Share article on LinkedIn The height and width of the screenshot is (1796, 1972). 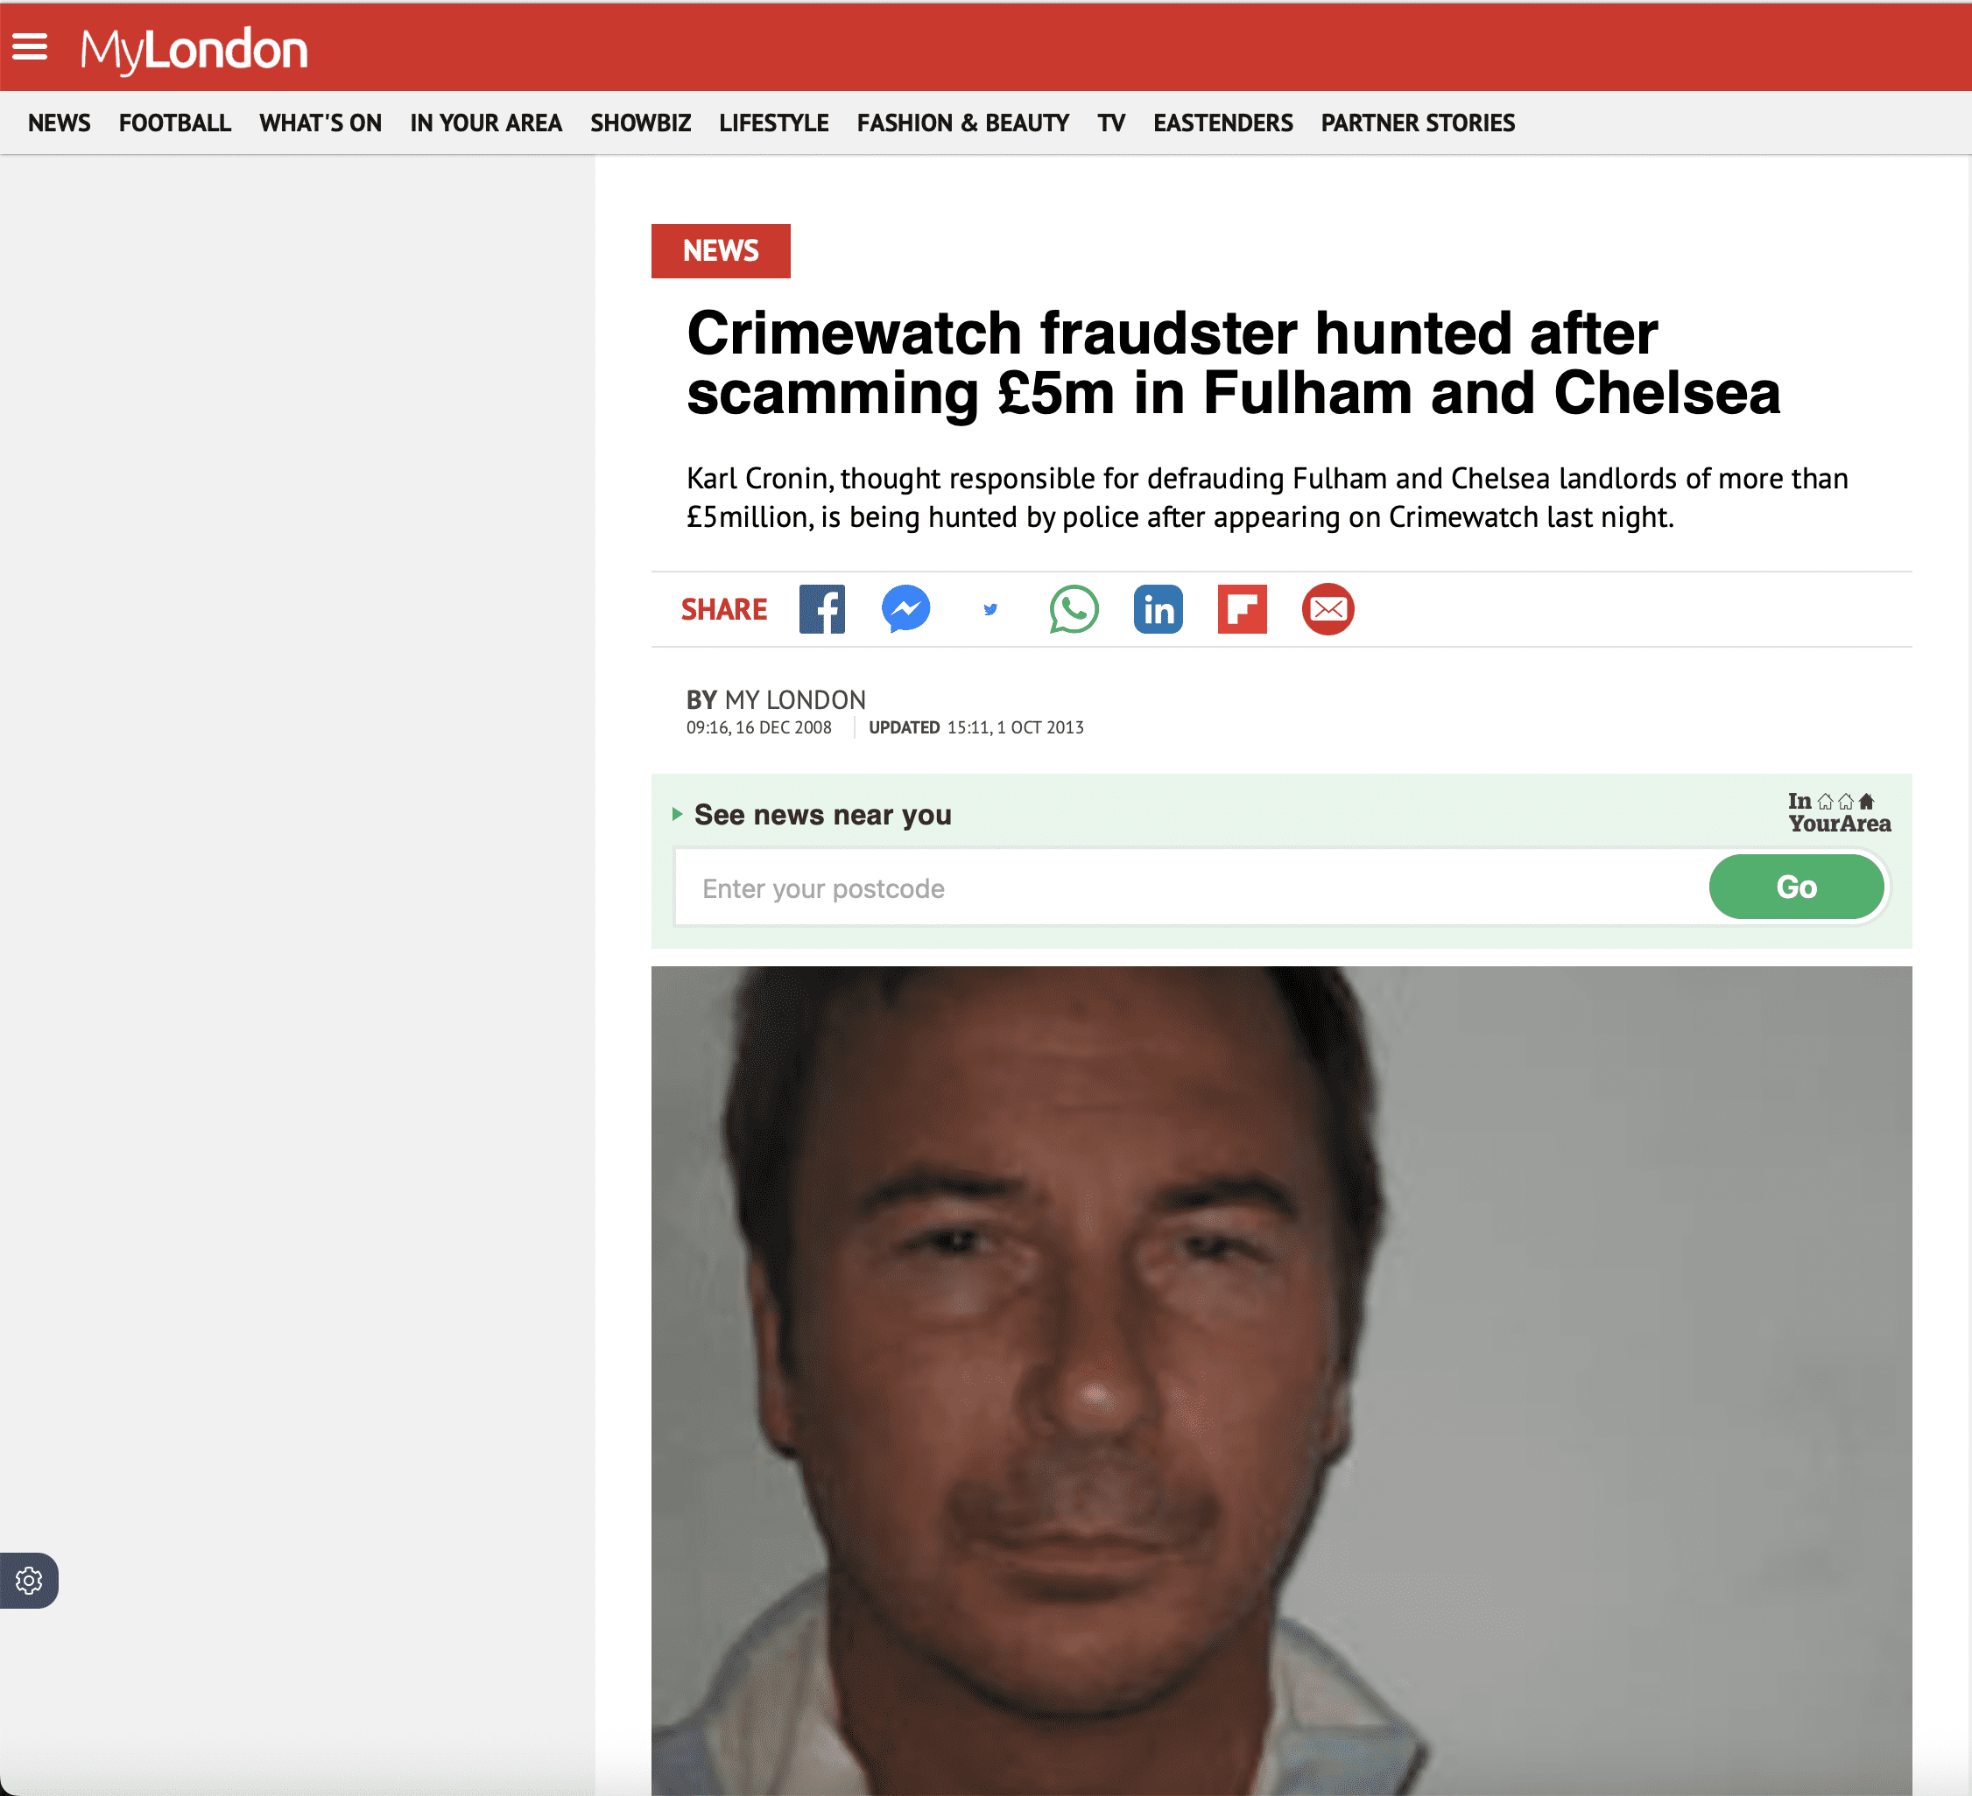1159,609
